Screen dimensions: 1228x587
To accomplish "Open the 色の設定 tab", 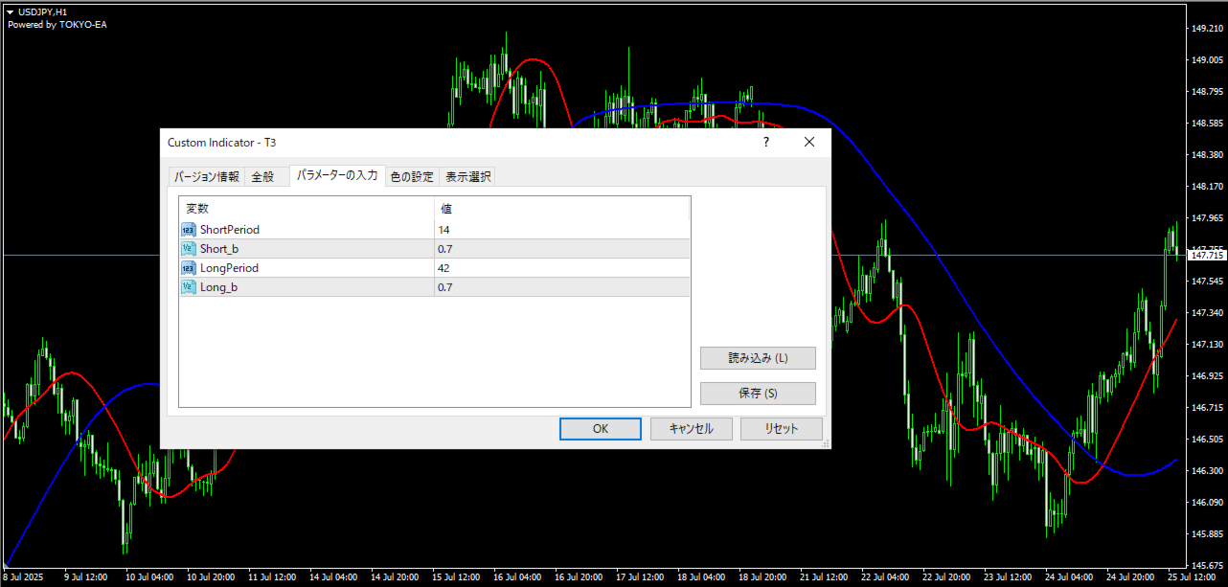I will click(x=412, y=176).
